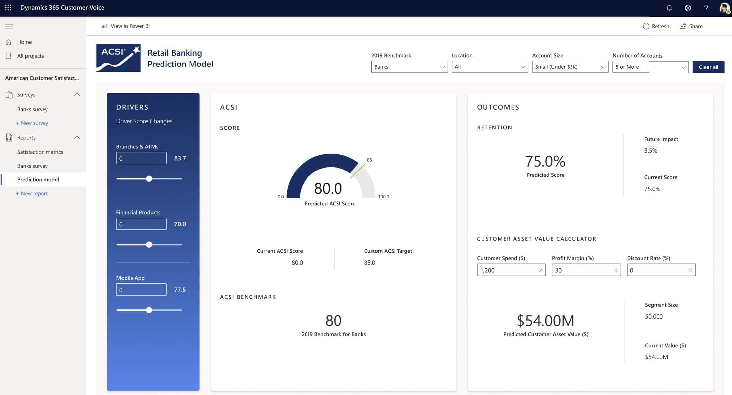732x395 pixels.
Task: Click the 75.0% Predicted Score value
Action: click(545, 161)
